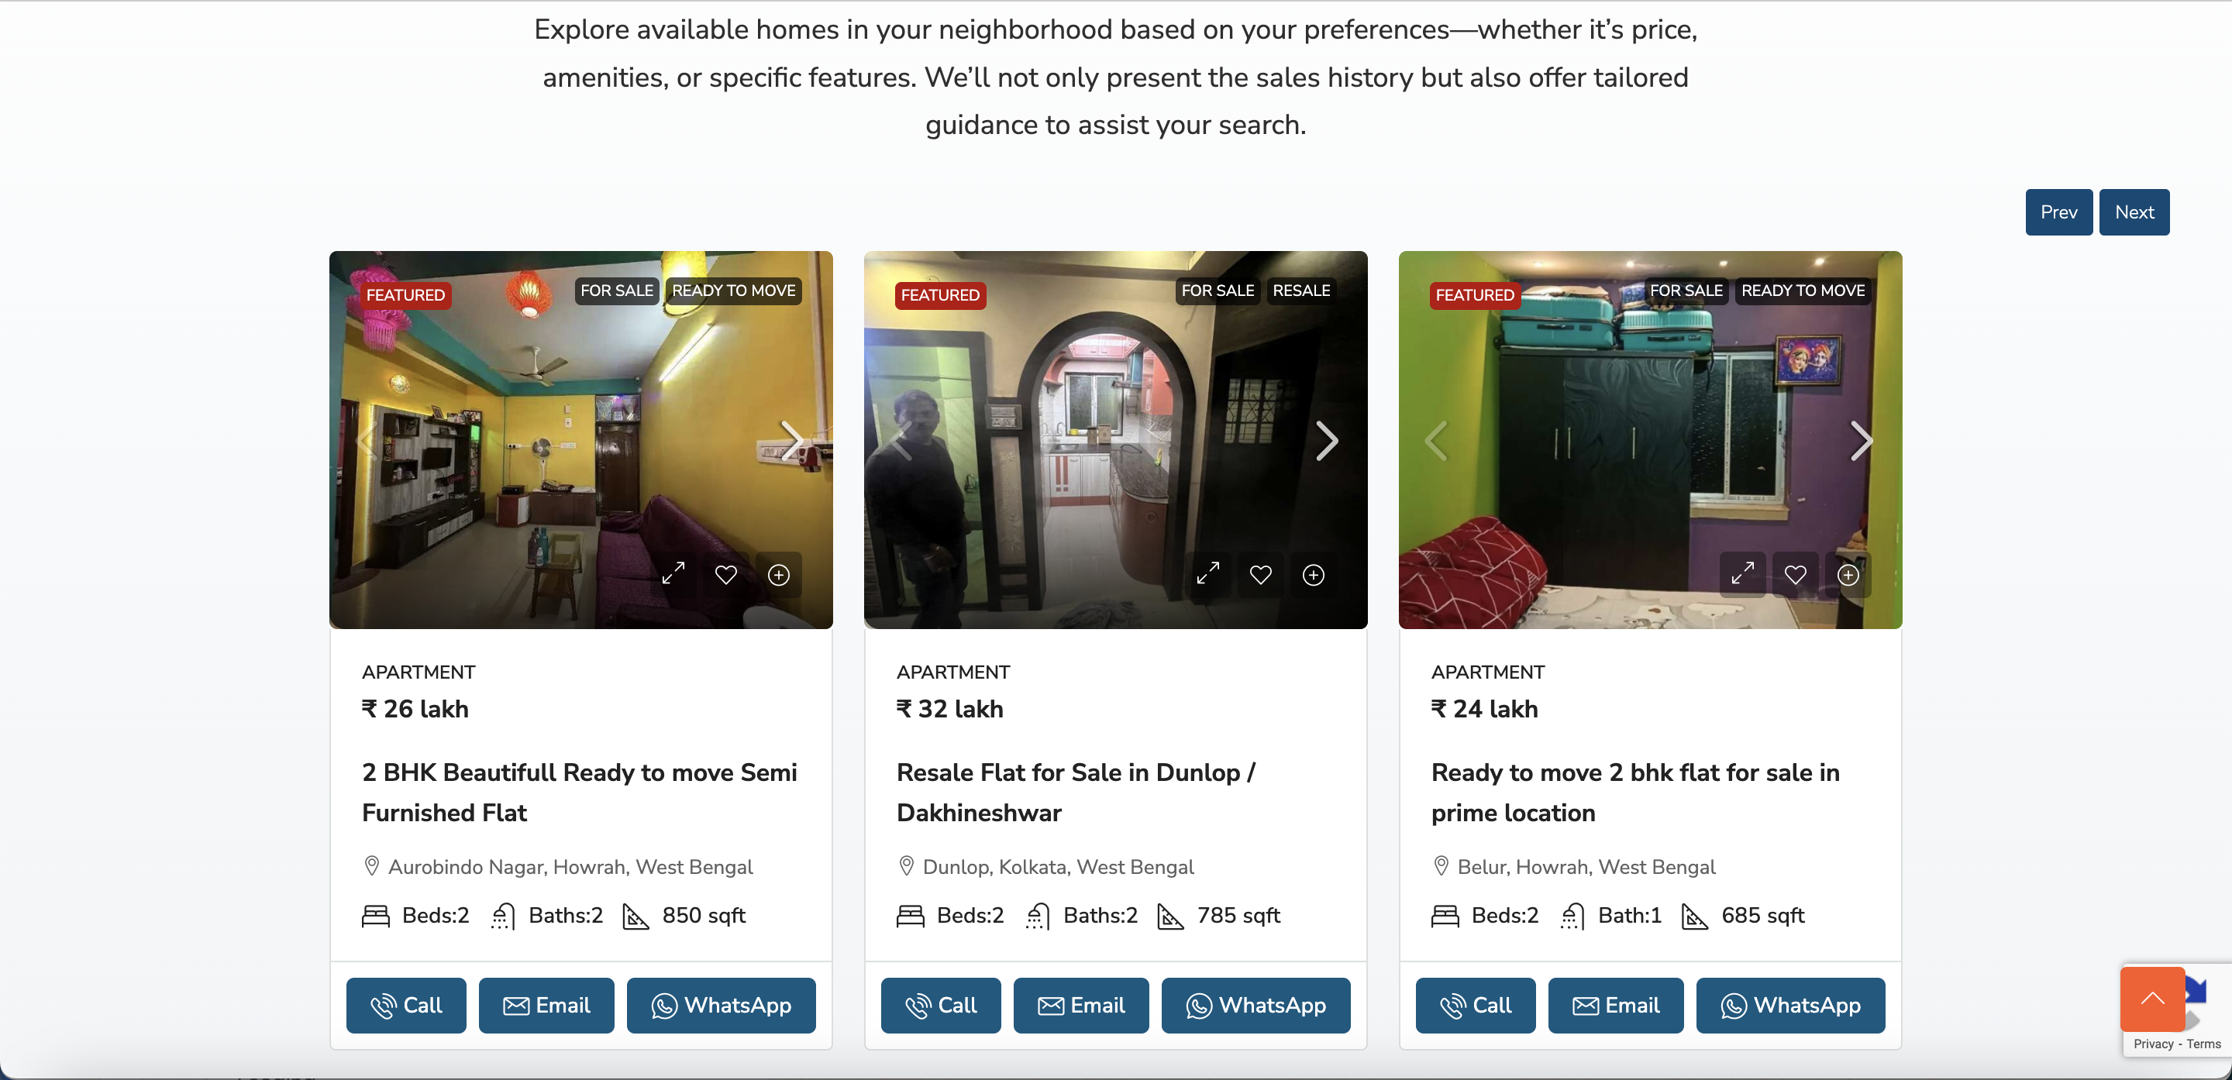2232x1080 pixels.
Task: WhatsApp the seller of 26 lakh flat
Action: [x=721, y=1006]
